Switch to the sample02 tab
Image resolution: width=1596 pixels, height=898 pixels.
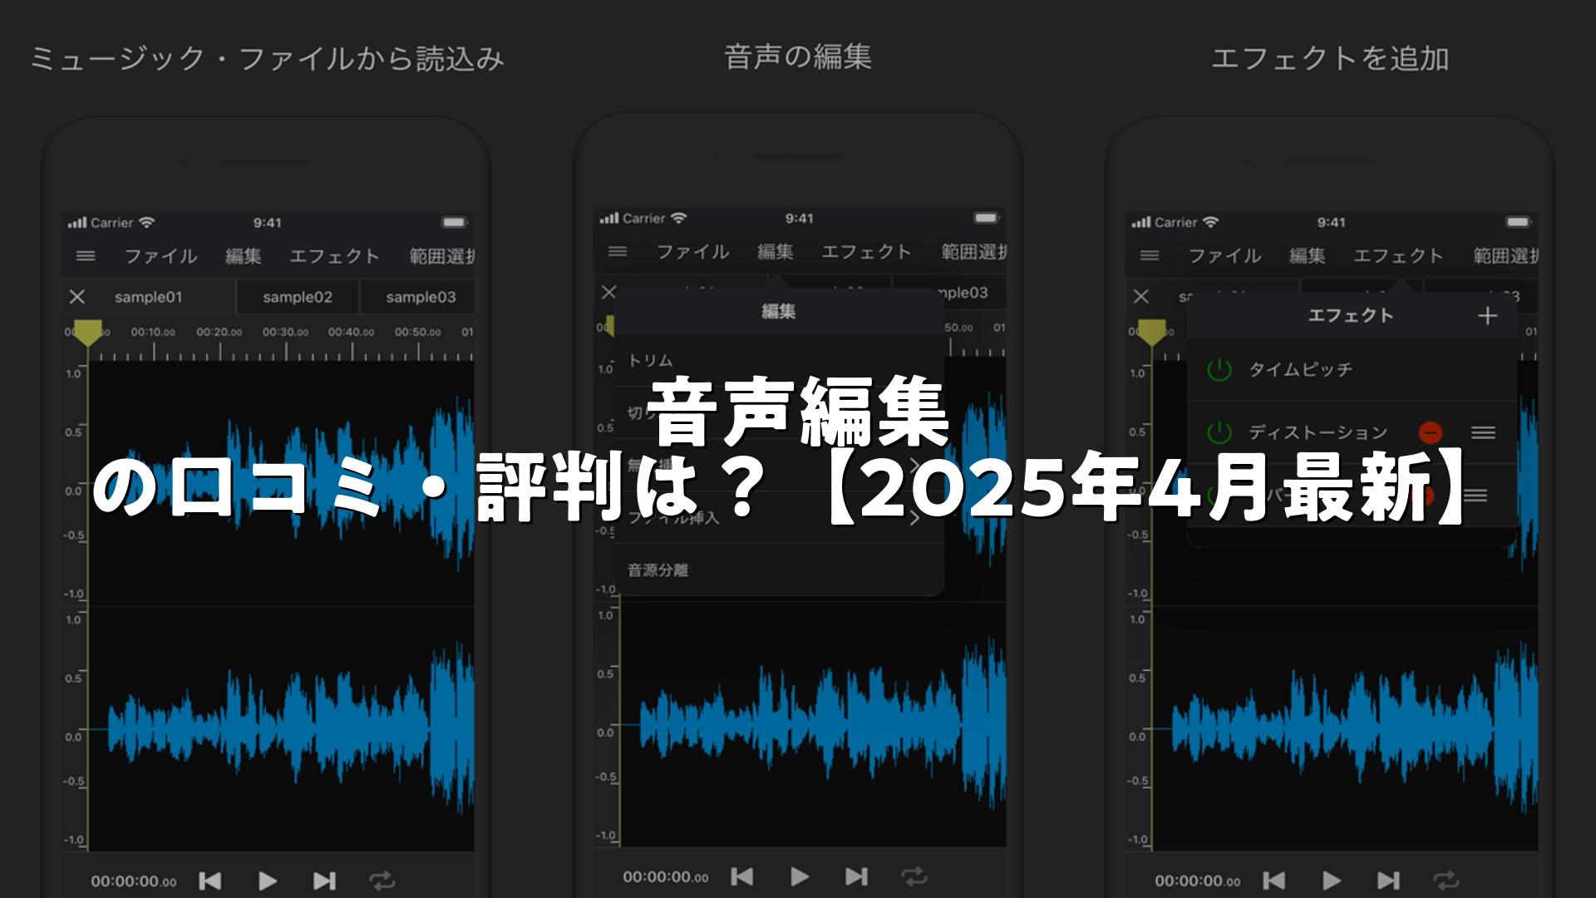point(298,297)
